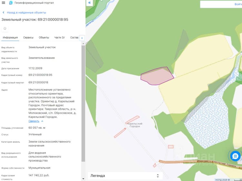Open the chat support bubble

pos(235,156)
